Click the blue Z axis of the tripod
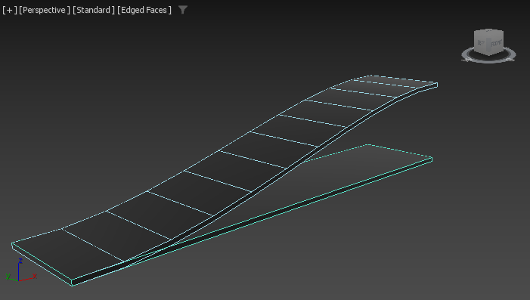Viewport: 530px width, 300px height. (19, 271)
